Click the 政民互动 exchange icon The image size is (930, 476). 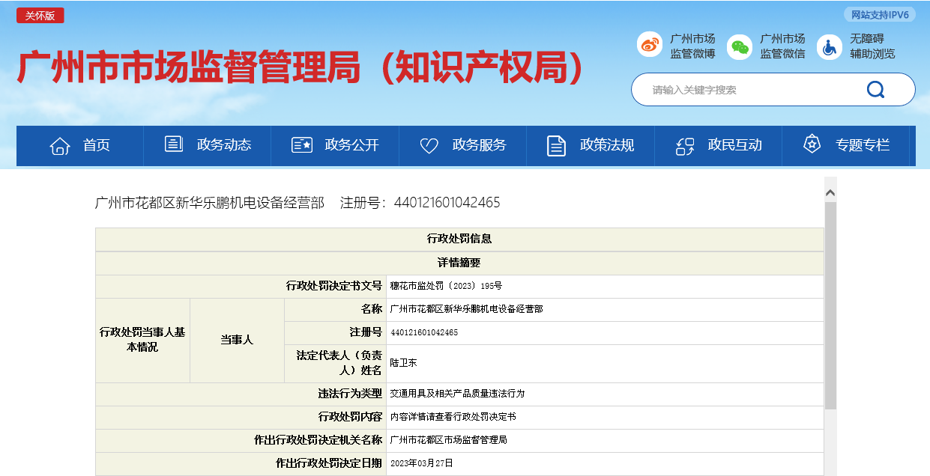pos(685,146)
